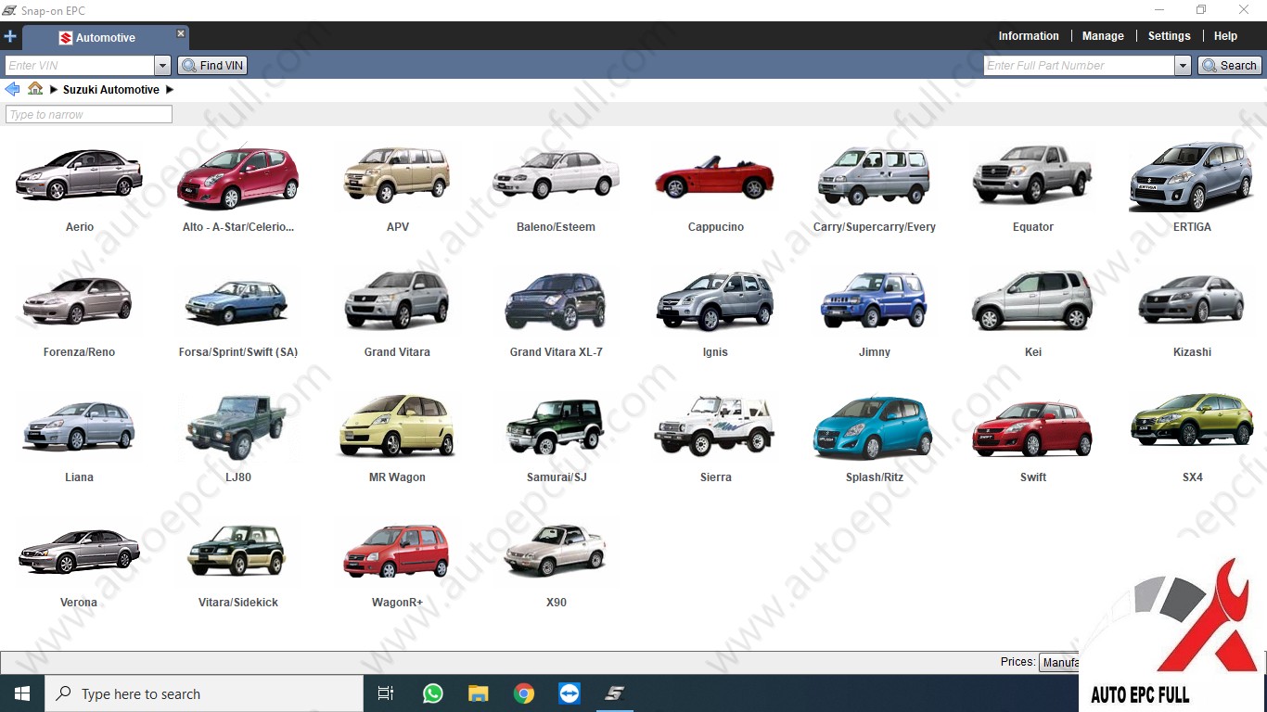Choose the Equator pickup truck image

pyautogui.click(x=1032, y=174)
